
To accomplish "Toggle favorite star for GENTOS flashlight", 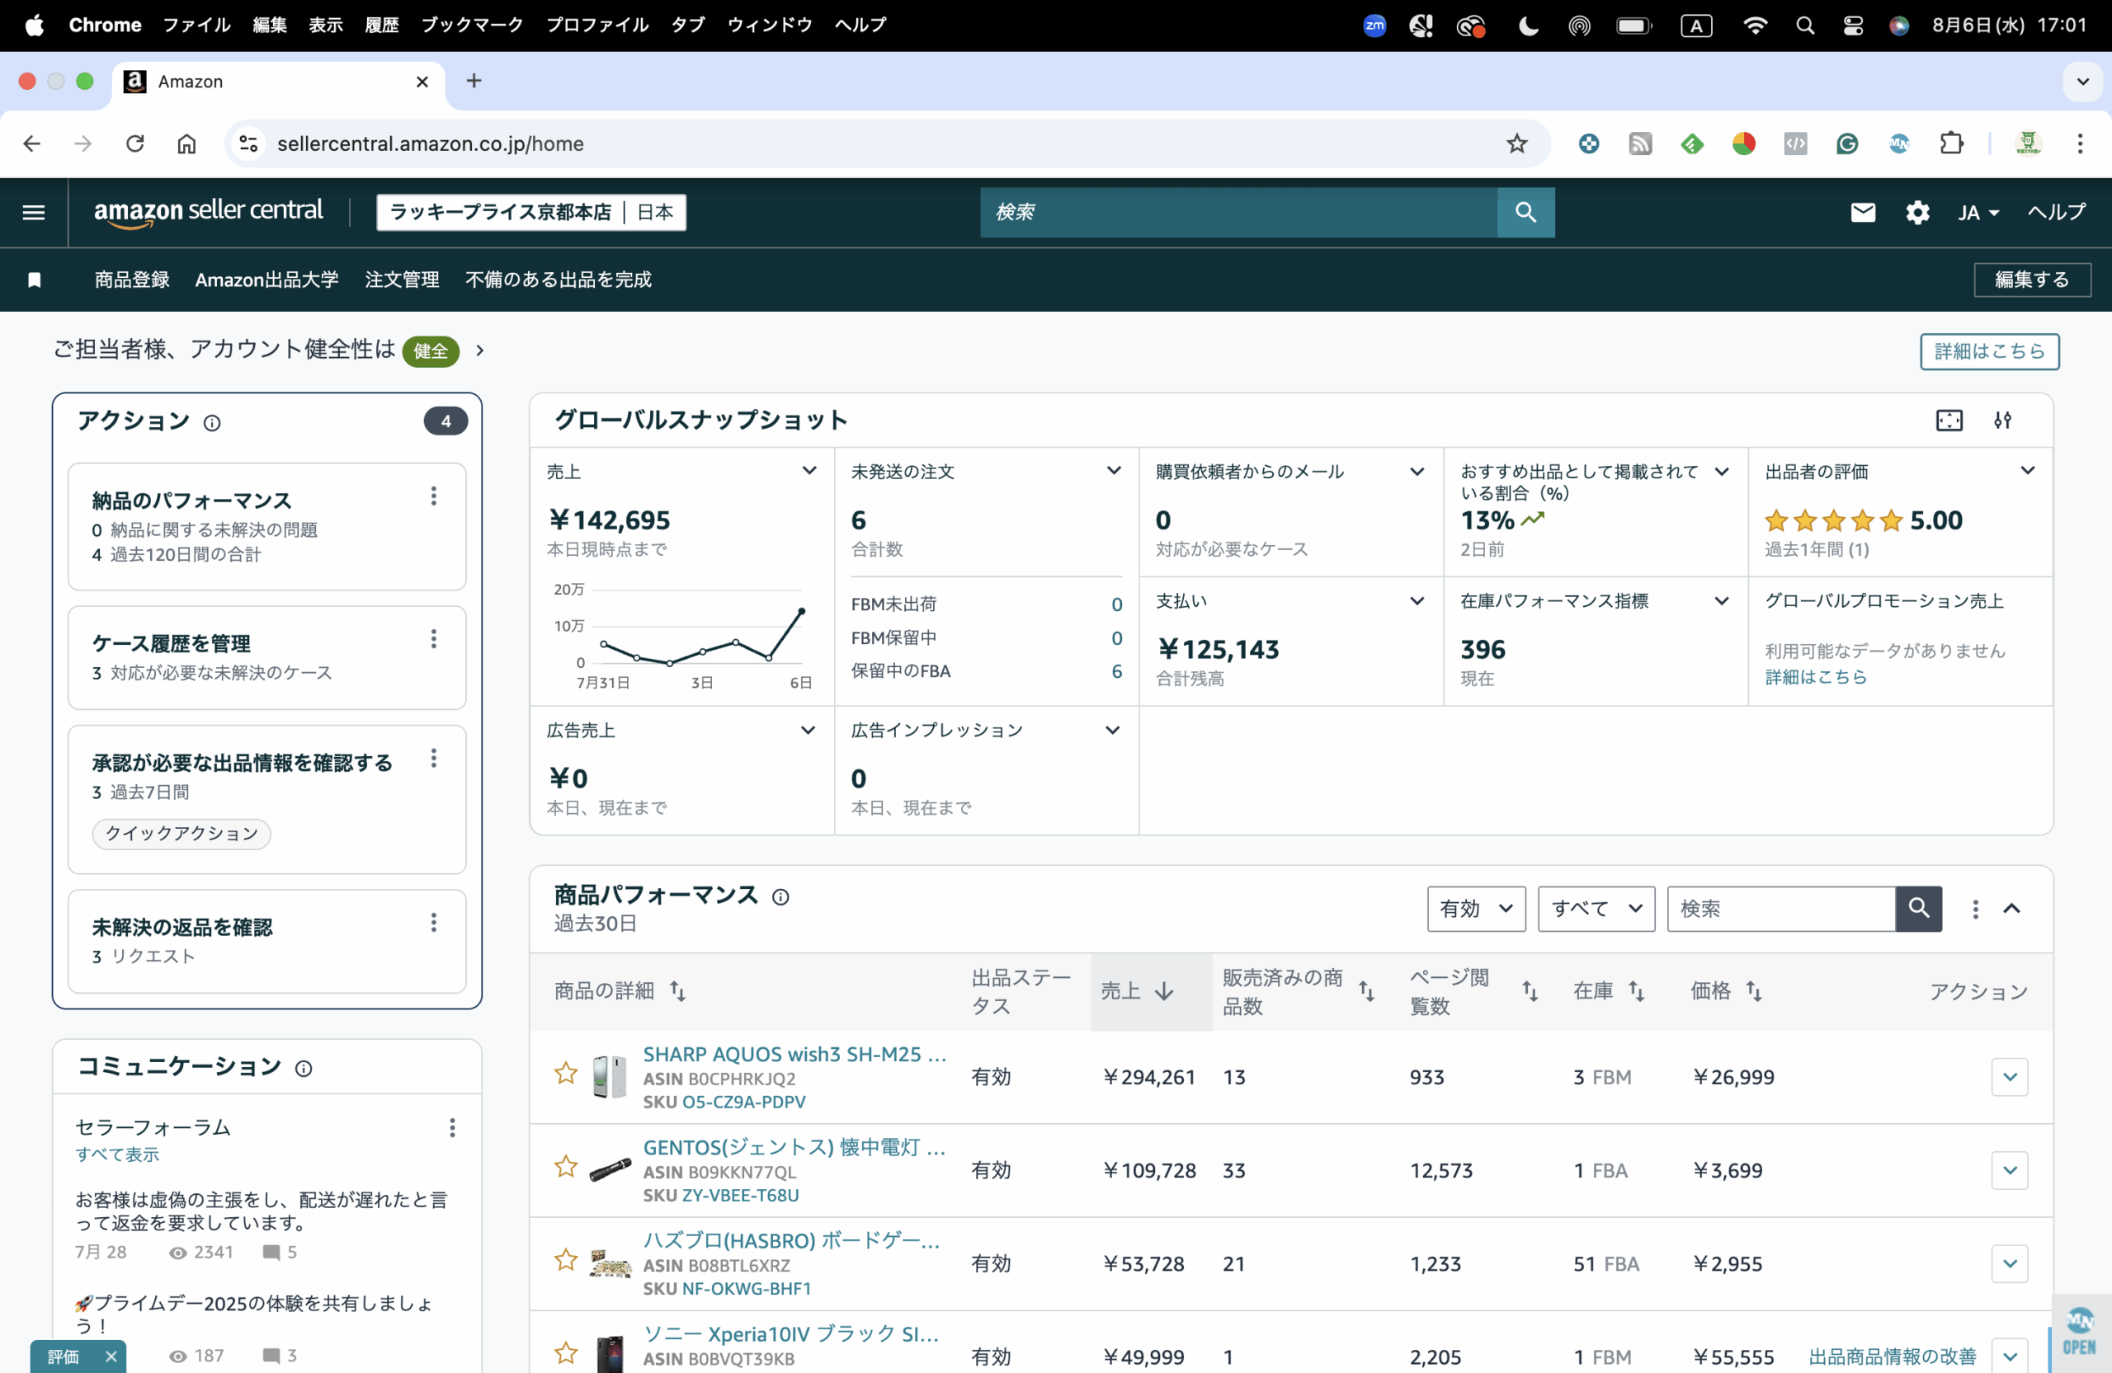I will click(565, 1167).
